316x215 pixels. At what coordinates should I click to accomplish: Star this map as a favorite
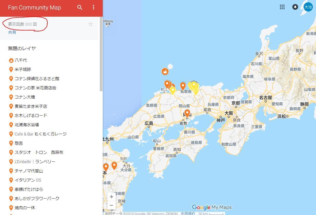pos(91,24)
